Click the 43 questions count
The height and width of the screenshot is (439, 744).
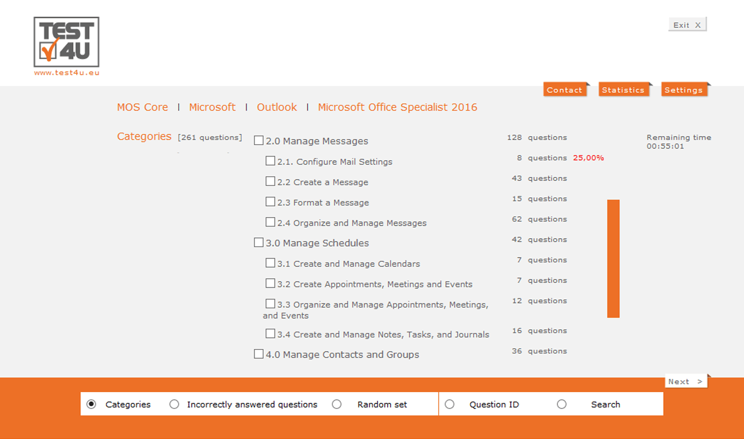[540, 178]
